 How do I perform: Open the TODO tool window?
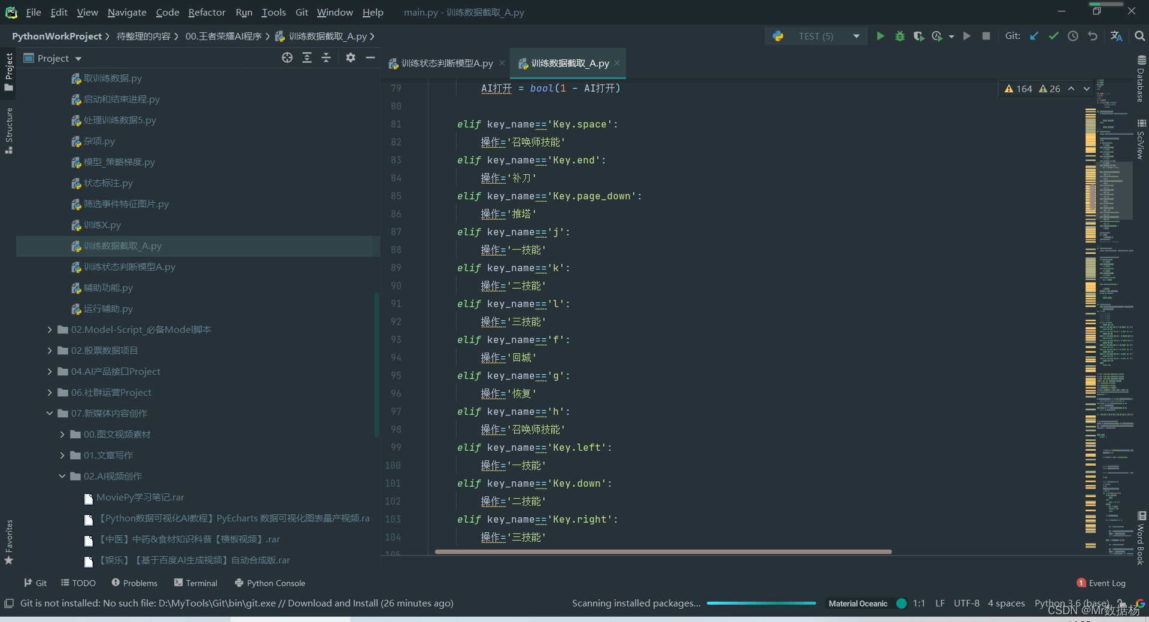click(x=78, y=582)
